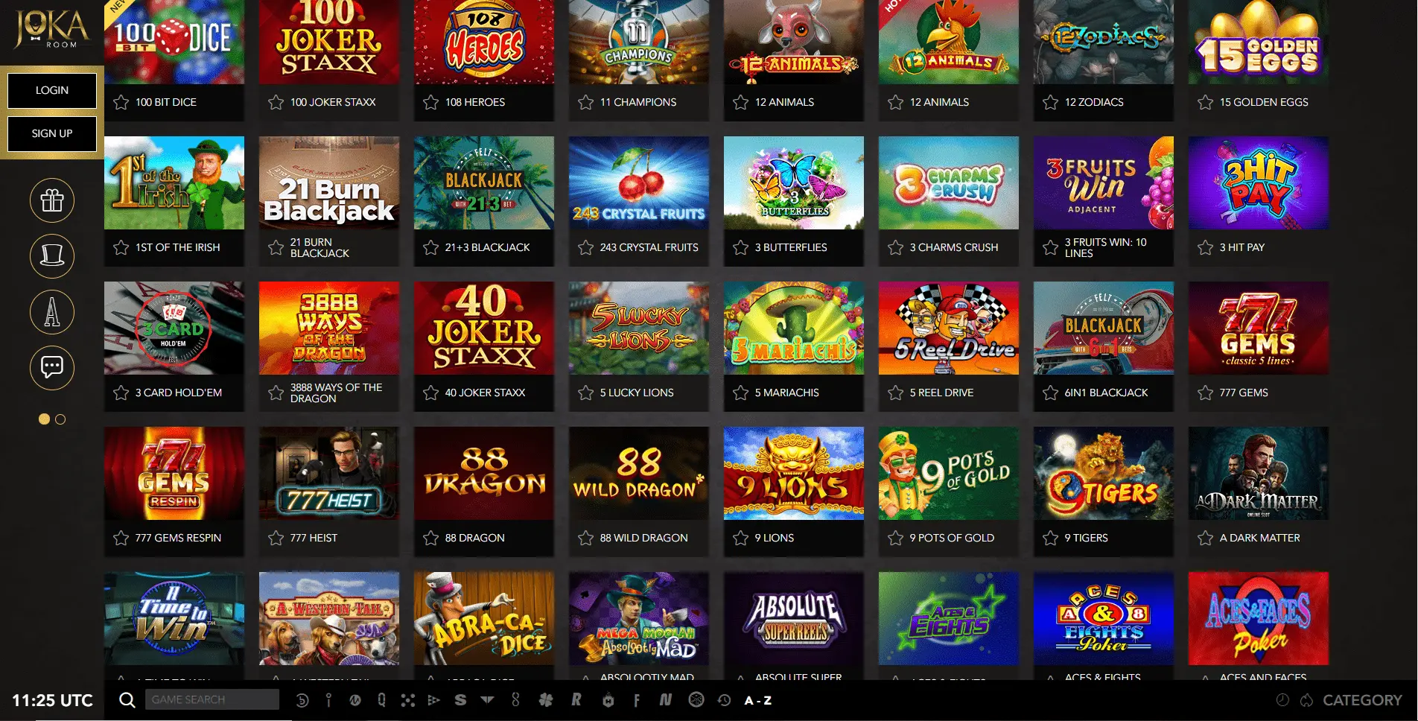Click the LOGIN button
This screenshot has height=721, width=1418.
[x=52, y=90]
